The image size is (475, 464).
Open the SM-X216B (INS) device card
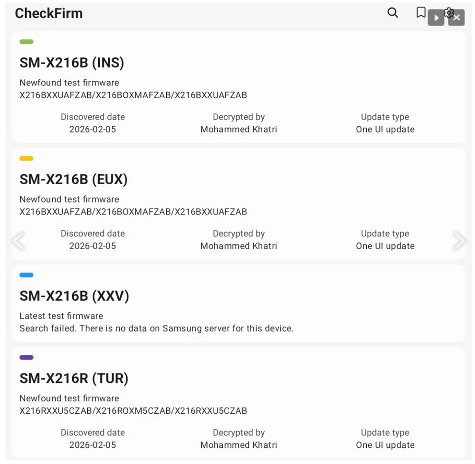[72, 63]
